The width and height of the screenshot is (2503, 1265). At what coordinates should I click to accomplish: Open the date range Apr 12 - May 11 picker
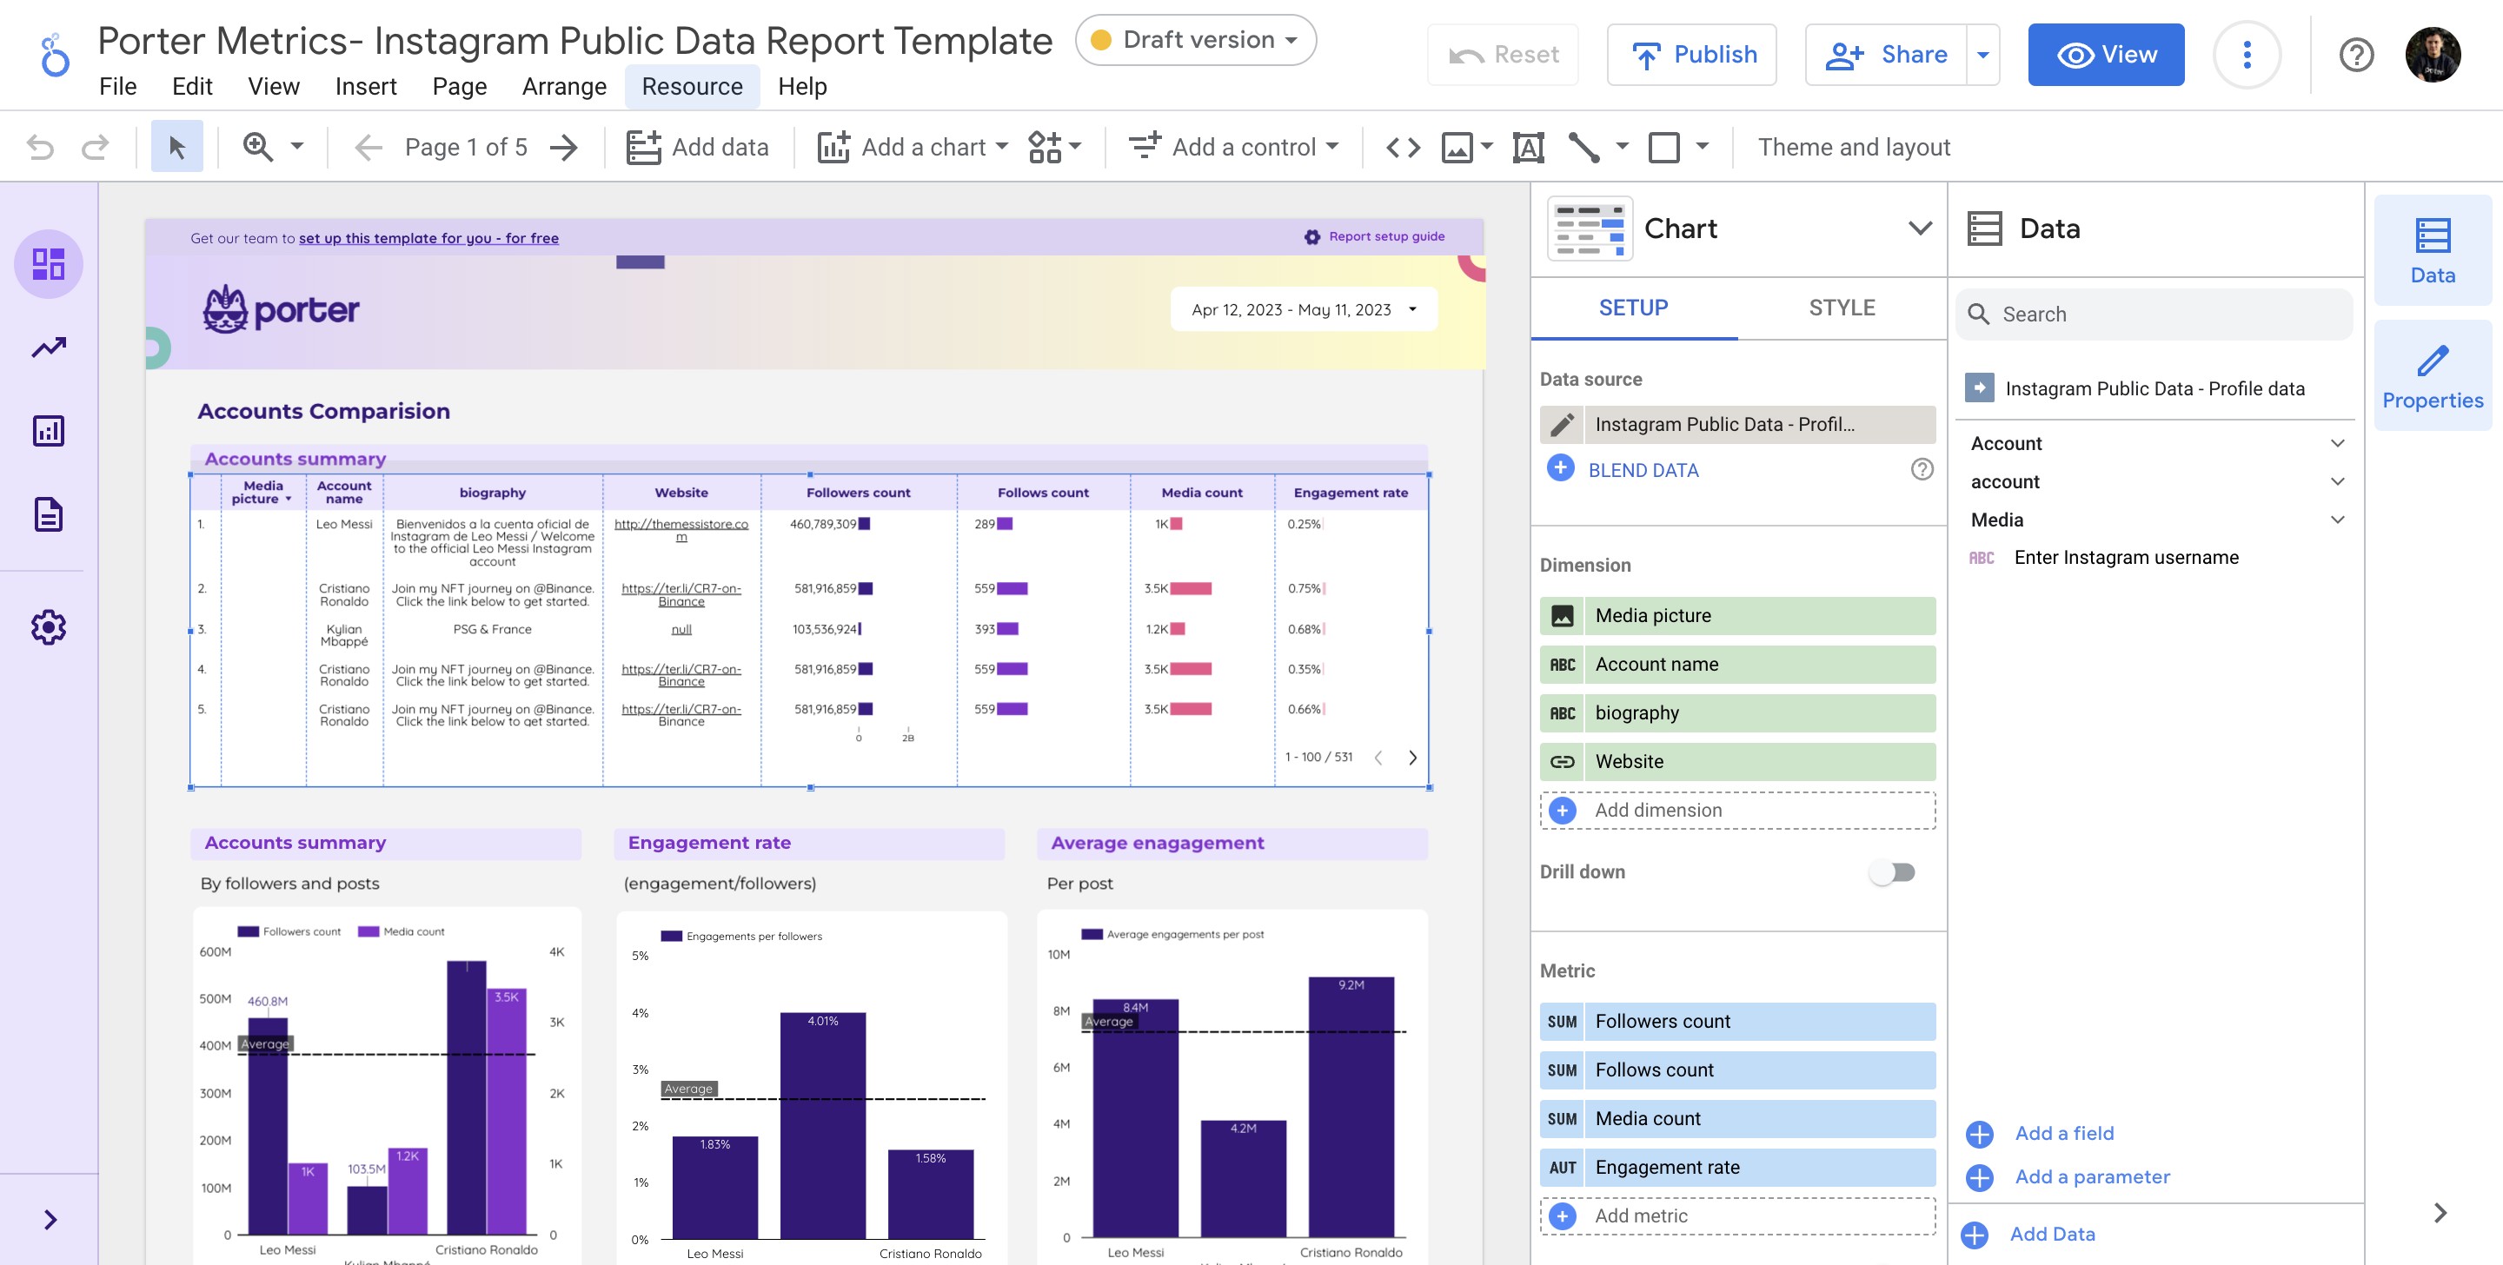point(1303,310)
